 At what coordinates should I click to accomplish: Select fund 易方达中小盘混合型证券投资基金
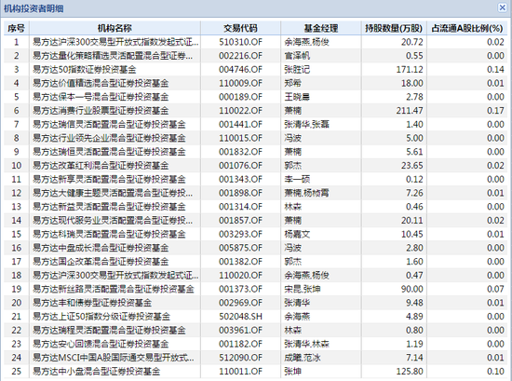click(97, 372)
